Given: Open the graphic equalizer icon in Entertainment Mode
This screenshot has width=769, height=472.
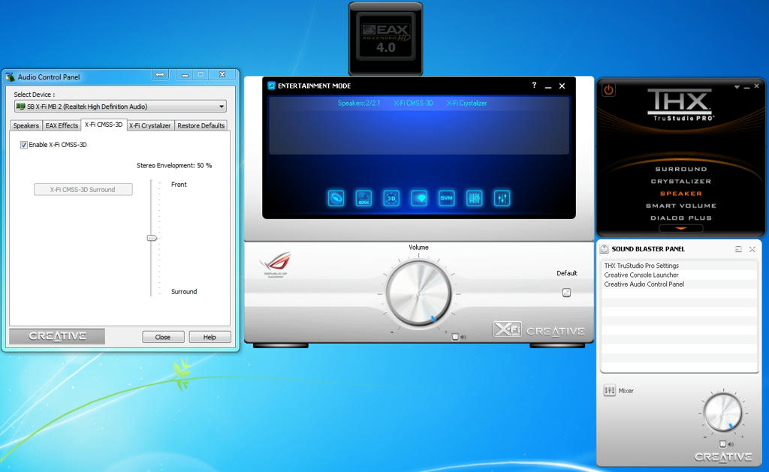Looking at the screenshot, I should click(x=475, y=198).
